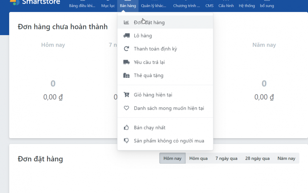Viewport: 308px width, 193px height.
Task: Click the chart icon beside Đơn đặt hàng
Action: 126,22
